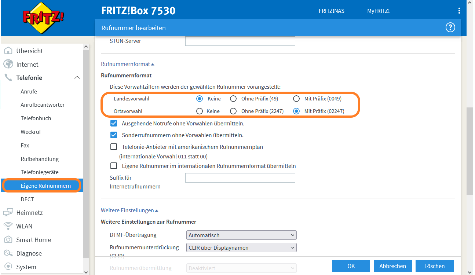The width and height of the screenshot is (475, 275).
Task: Open DECT in the sidebar
Action: point(27,199)
